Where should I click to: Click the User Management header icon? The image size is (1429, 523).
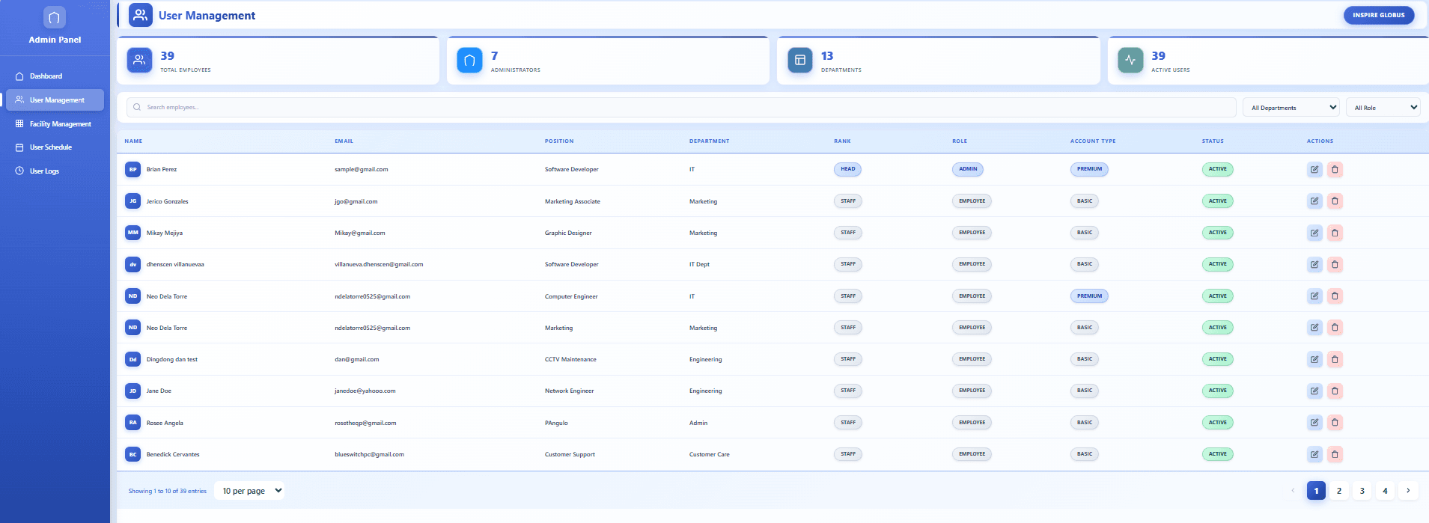coord(140,15)
